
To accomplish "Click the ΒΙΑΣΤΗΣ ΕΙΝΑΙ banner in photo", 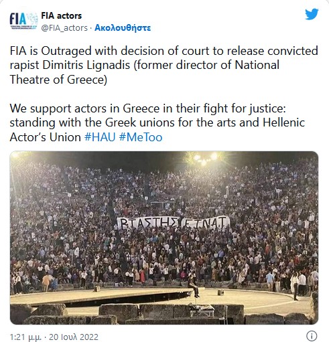I will pos(174,223).
